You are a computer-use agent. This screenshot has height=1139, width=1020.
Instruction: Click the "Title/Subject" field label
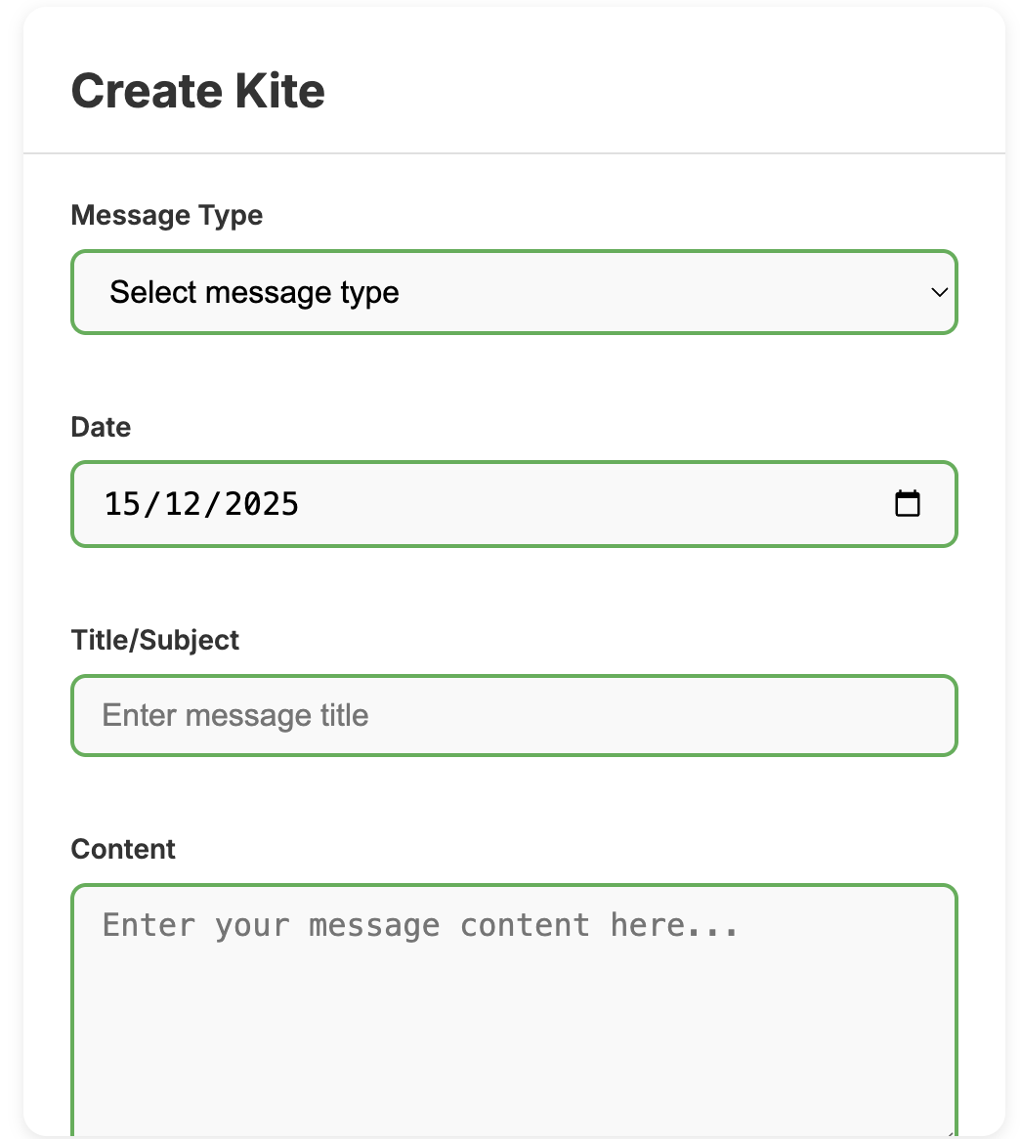(x=155, y=640)
